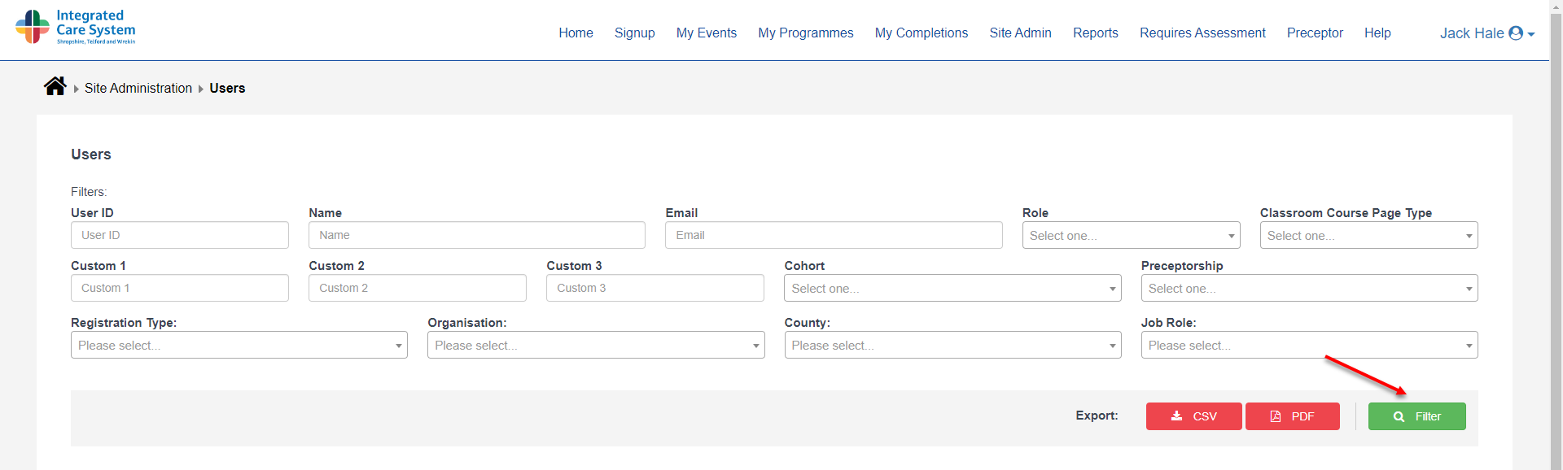The width and height of the screenshot is (1563, 470).
Task: Expand the Preceptorship dropdown
Action: tap(1309, 289)
